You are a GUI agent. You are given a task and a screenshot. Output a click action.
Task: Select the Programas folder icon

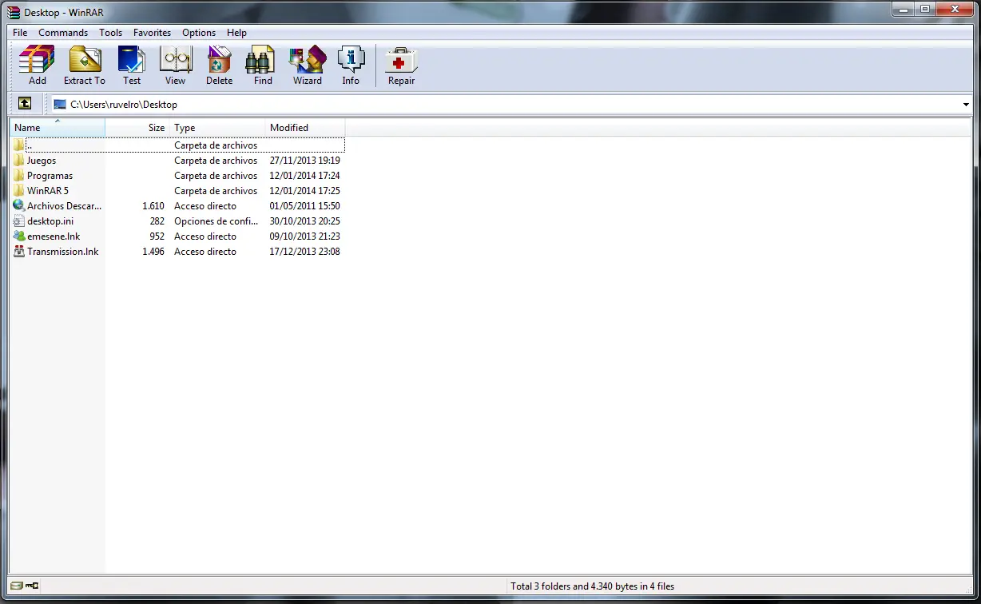[x=19, y=176]
